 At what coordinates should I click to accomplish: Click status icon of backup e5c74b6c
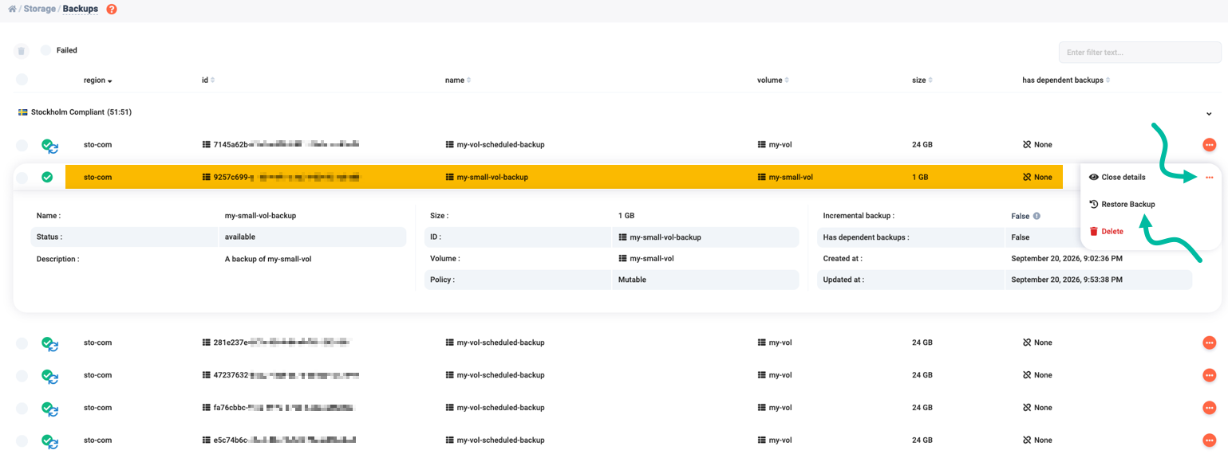click(x=50, y=440)
